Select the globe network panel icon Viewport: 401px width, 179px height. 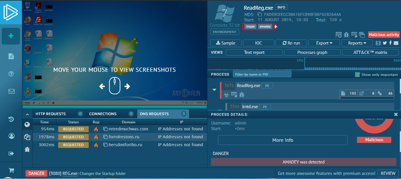(x=27, y=125)
